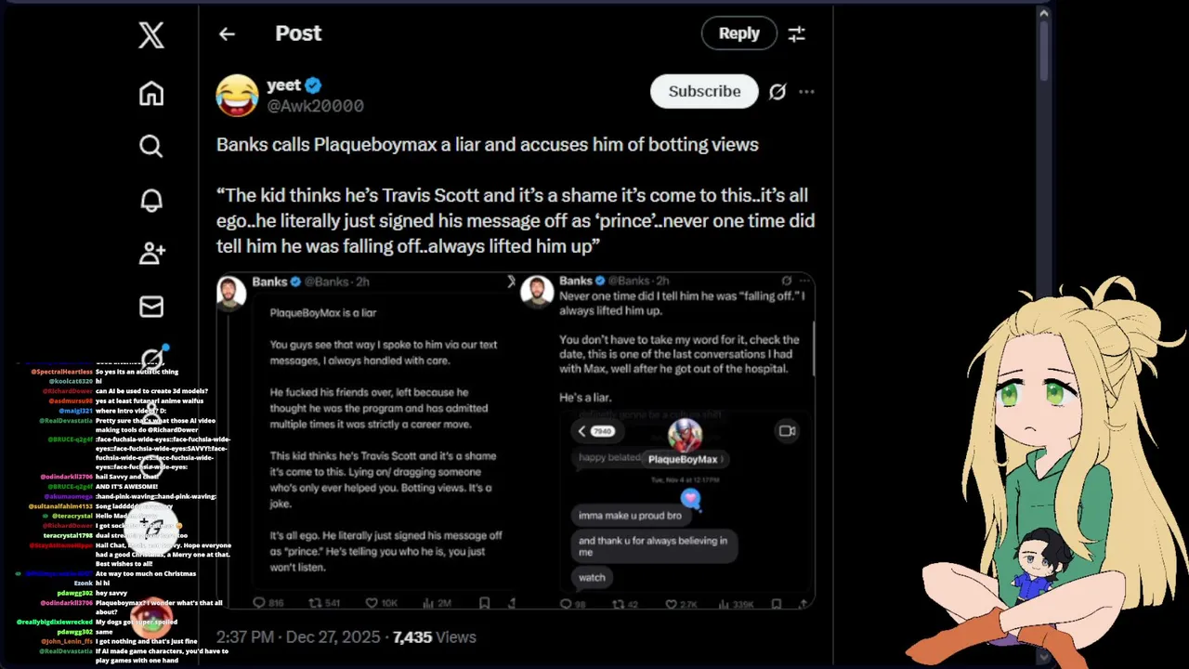The width and height of the screenshot is (1189, 669).
Task: Open the Notifications bell icon
Action: click(151, 200)
